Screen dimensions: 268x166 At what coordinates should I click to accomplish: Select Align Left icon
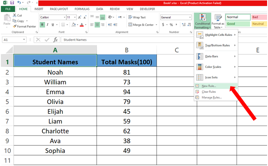pos(92,25)
